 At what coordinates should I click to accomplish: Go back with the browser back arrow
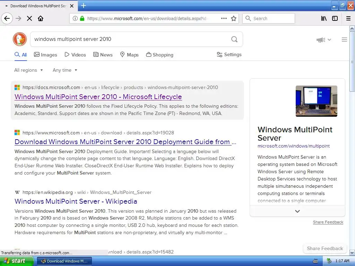(7, 18)
